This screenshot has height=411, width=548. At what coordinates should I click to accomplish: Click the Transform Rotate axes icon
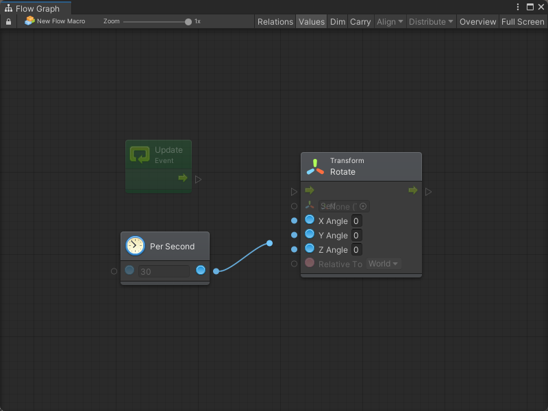315,166
